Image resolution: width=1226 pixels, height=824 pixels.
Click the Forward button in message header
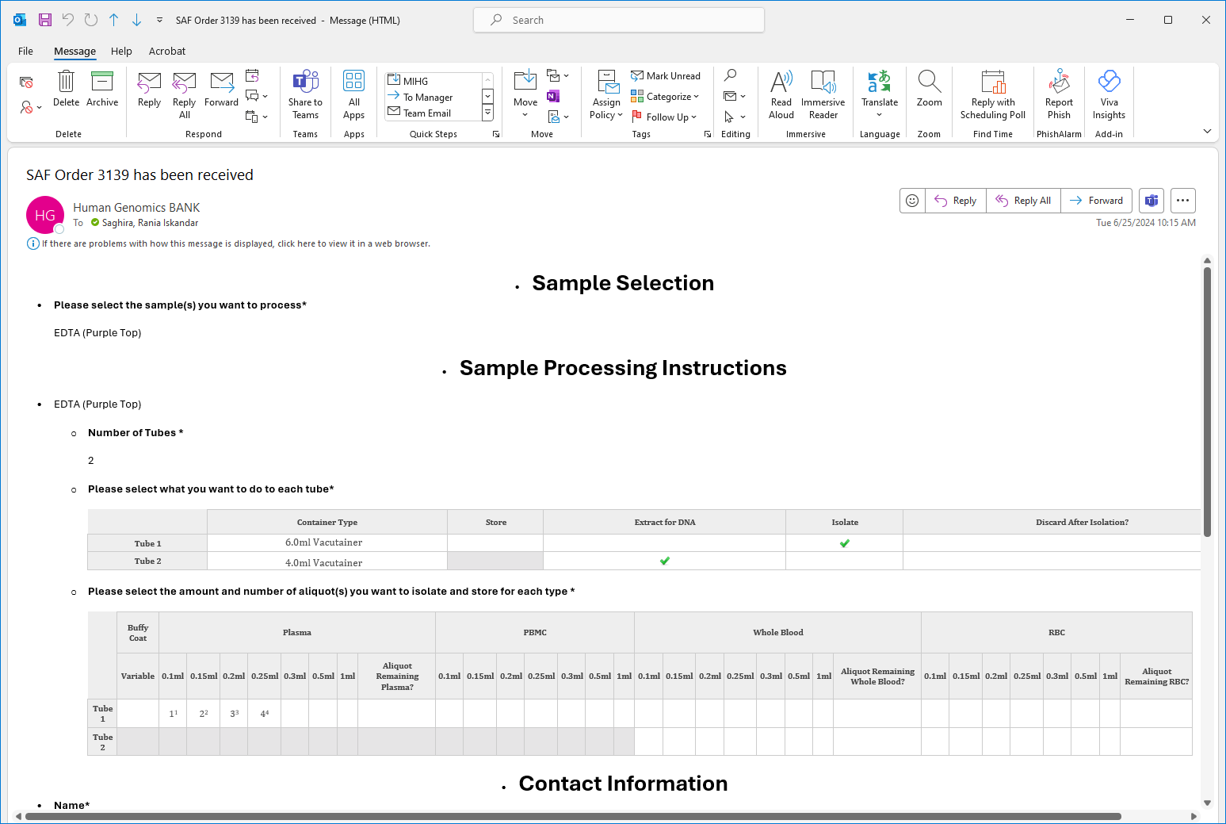tap(1097, 201)
